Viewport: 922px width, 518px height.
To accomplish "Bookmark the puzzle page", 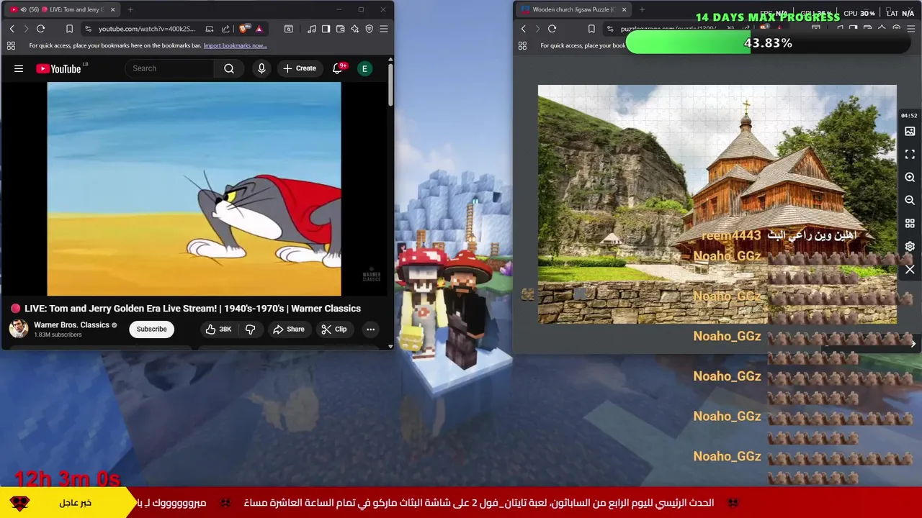I will (x=591, y=29).
